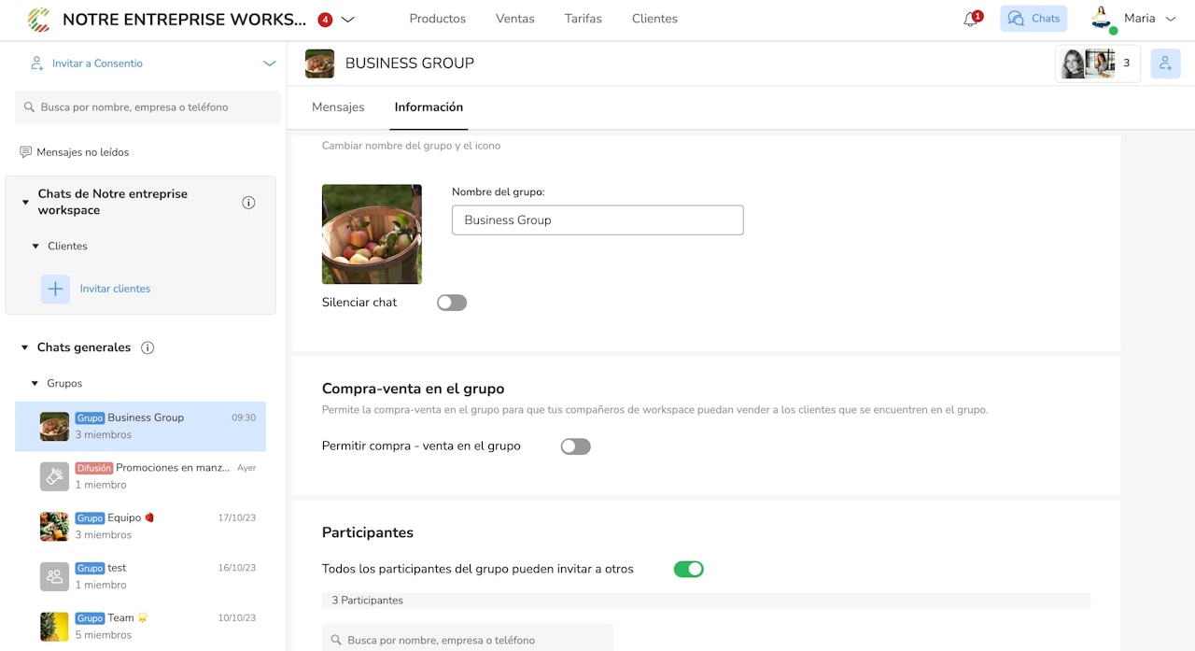
Task: Click the Chats button in header
Action: [x=1033, y=19]
